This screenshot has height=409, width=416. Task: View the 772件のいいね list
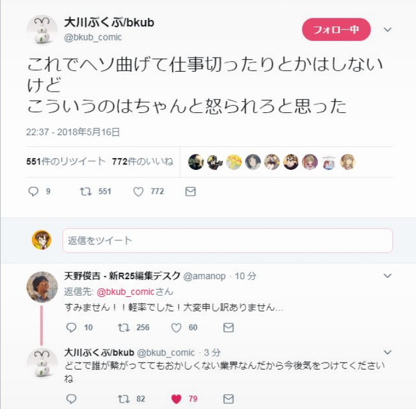143,162
